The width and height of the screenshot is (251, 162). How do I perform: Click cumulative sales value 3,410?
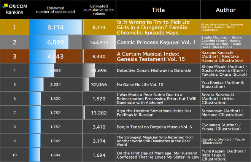pos(99,127)
